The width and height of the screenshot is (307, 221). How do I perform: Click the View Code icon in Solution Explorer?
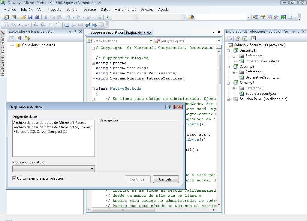[x=254, y=38]
